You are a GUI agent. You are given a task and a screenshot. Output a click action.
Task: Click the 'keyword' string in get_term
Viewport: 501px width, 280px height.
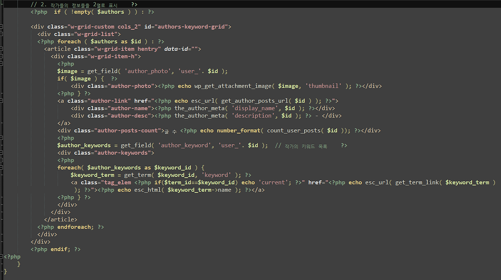tap(216, 175)
